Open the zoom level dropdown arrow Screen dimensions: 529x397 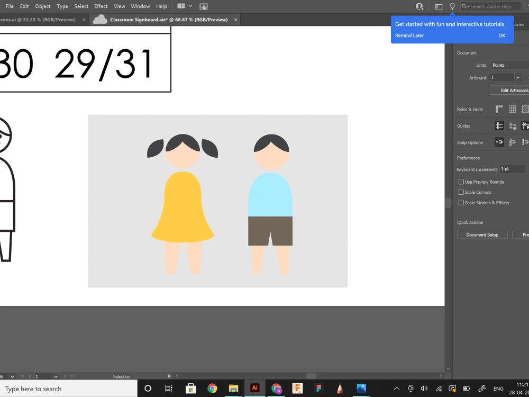pyautogui.click(x=13, y=376)
